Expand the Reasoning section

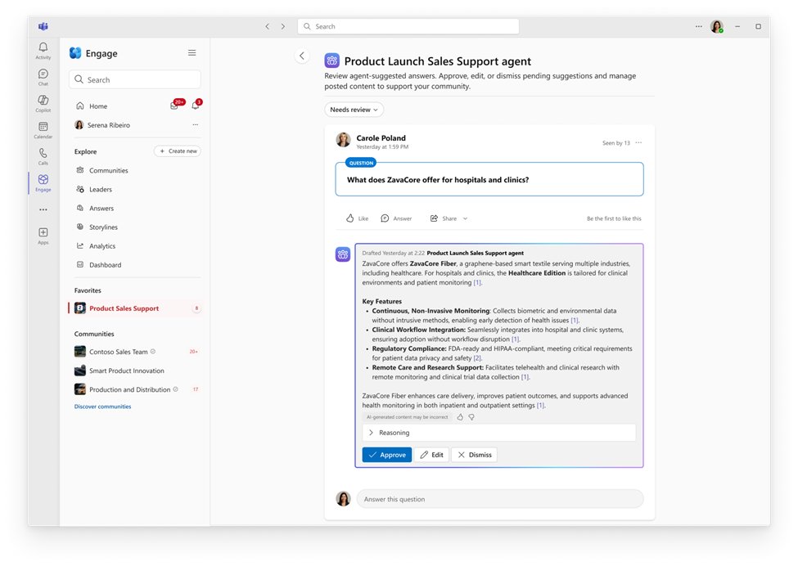[x=498, y=433]
